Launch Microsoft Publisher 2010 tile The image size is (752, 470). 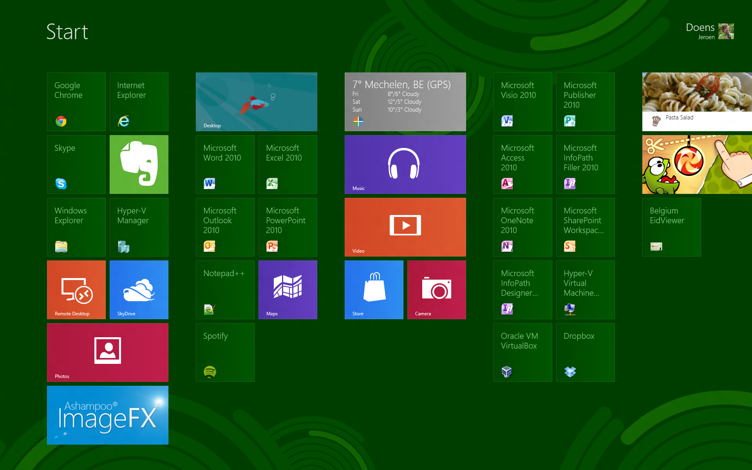(586, 102)
